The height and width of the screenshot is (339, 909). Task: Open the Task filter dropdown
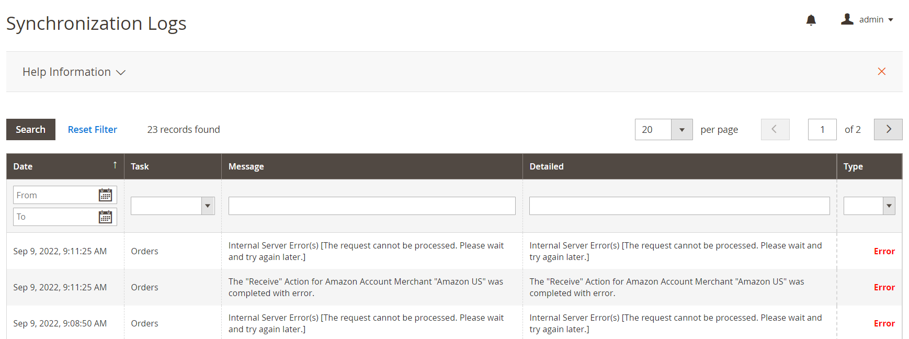173,206
